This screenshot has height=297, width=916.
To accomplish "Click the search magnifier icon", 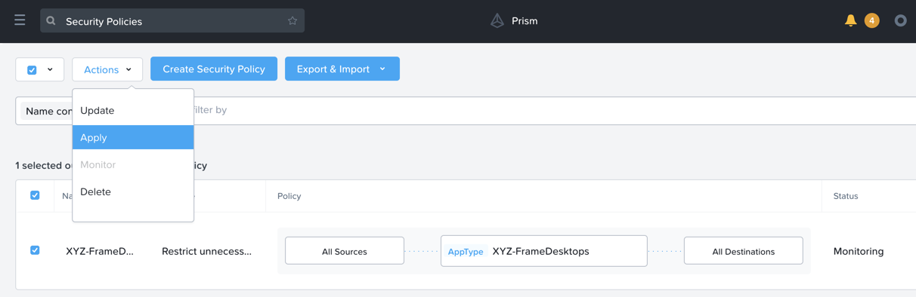I will pyautogui.click(x=51, y=21).
